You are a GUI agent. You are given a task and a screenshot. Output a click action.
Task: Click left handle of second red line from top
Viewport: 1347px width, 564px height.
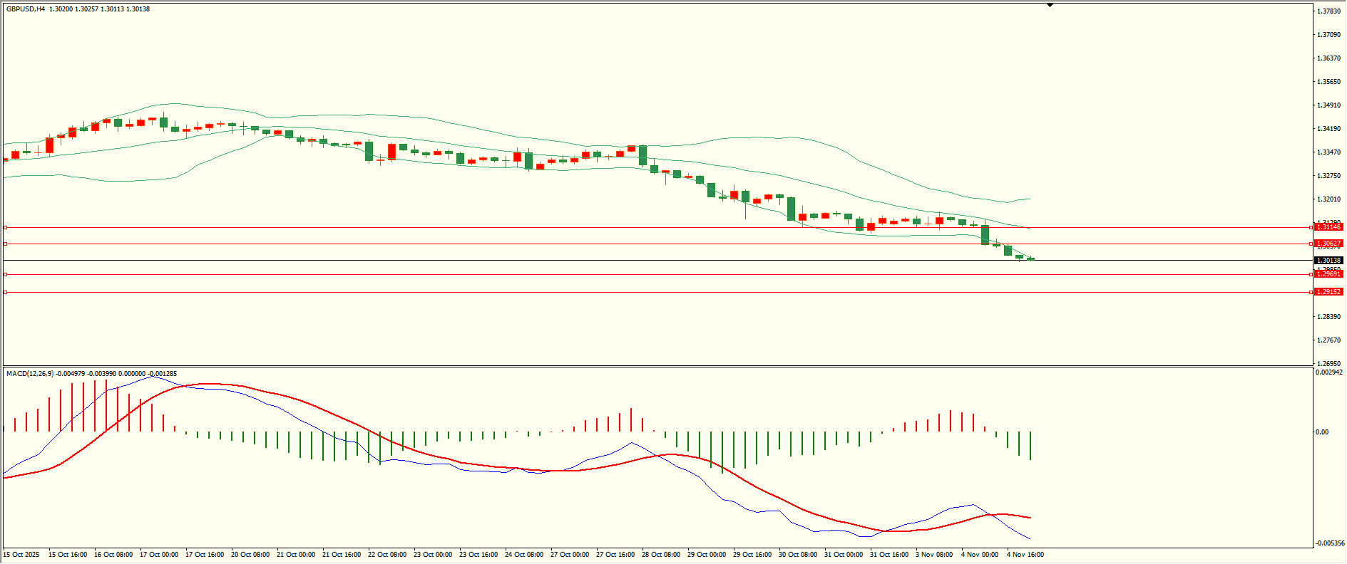coord(6,244)
